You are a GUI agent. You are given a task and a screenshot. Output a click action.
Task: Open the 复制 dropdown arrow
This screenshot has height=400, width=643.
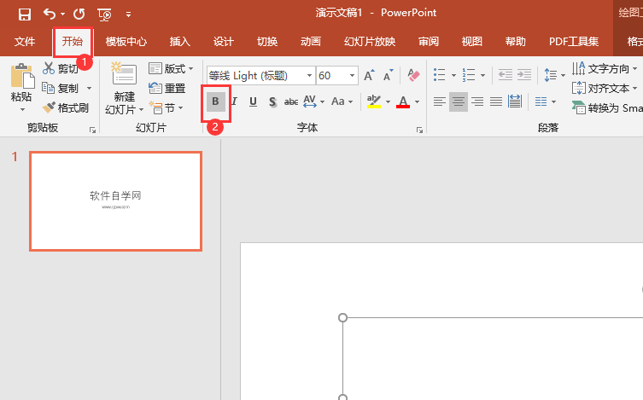pos(89,88)
